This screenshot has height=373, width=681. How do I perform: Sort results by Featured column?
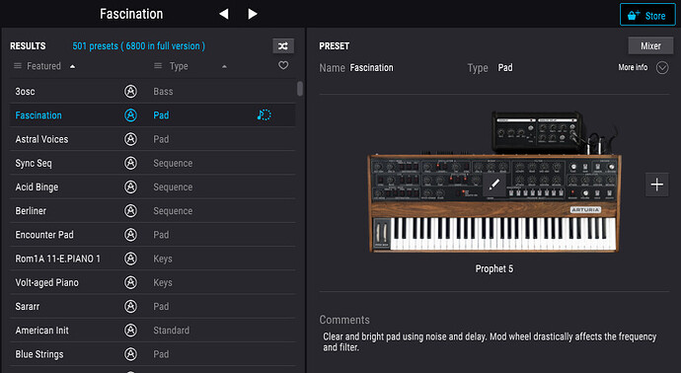[x=43, y=66]
